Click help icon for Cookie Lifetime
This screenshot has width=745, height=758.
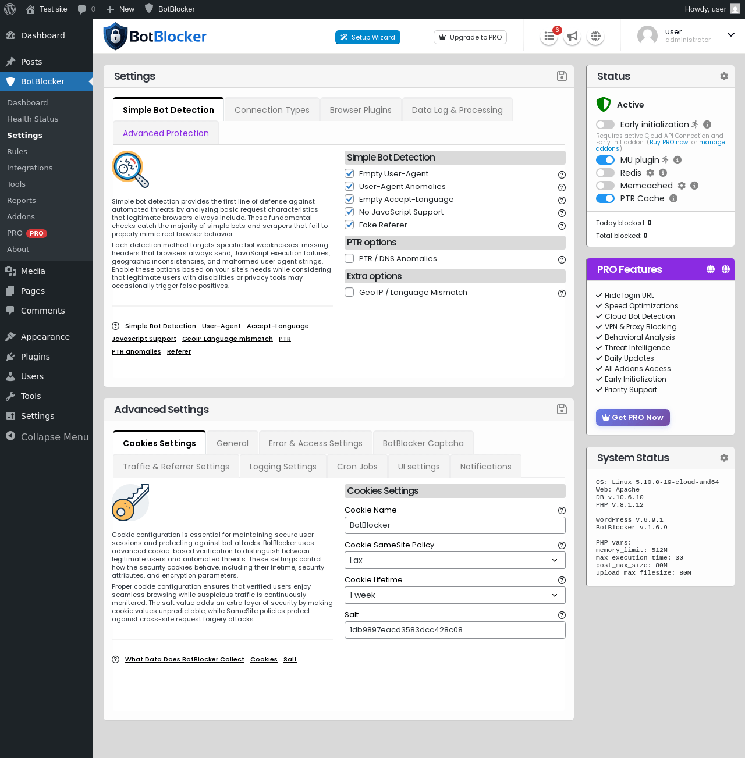click(x=562, y=580)
